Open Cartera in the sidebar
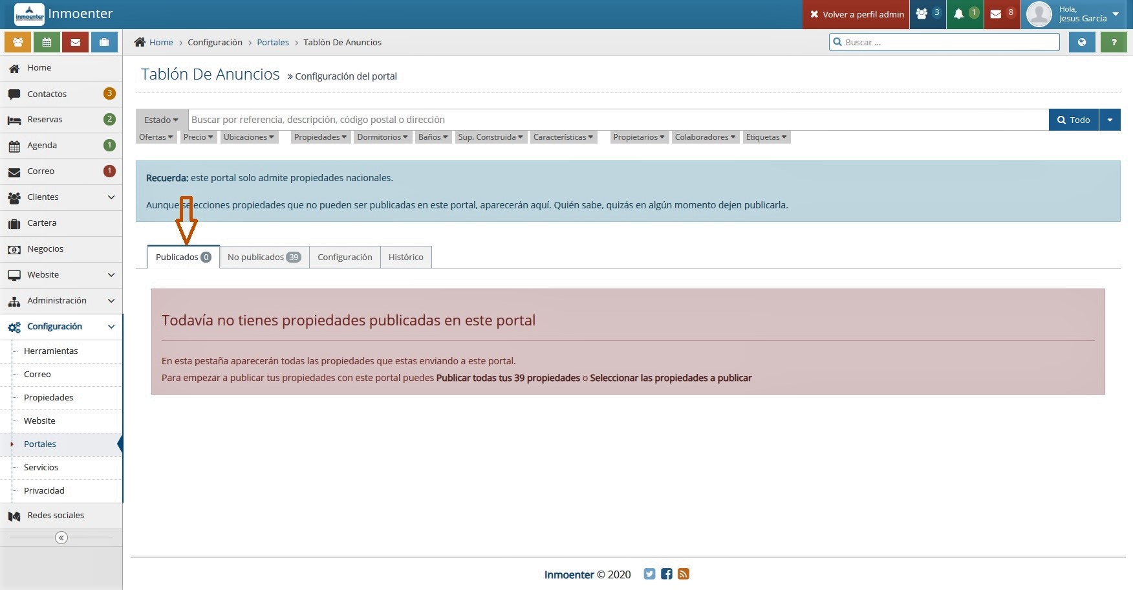Screen dimensions: 1133x590 pyautogui.click(x=61, y=223)
